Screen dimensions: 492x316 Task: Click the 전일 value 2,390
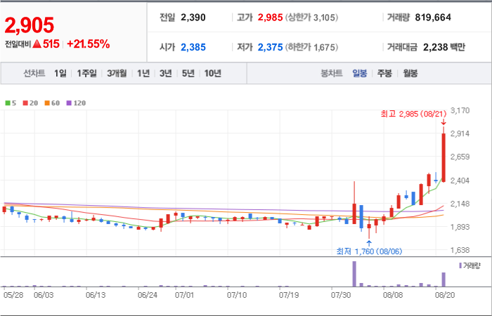(x=193, y=18)
